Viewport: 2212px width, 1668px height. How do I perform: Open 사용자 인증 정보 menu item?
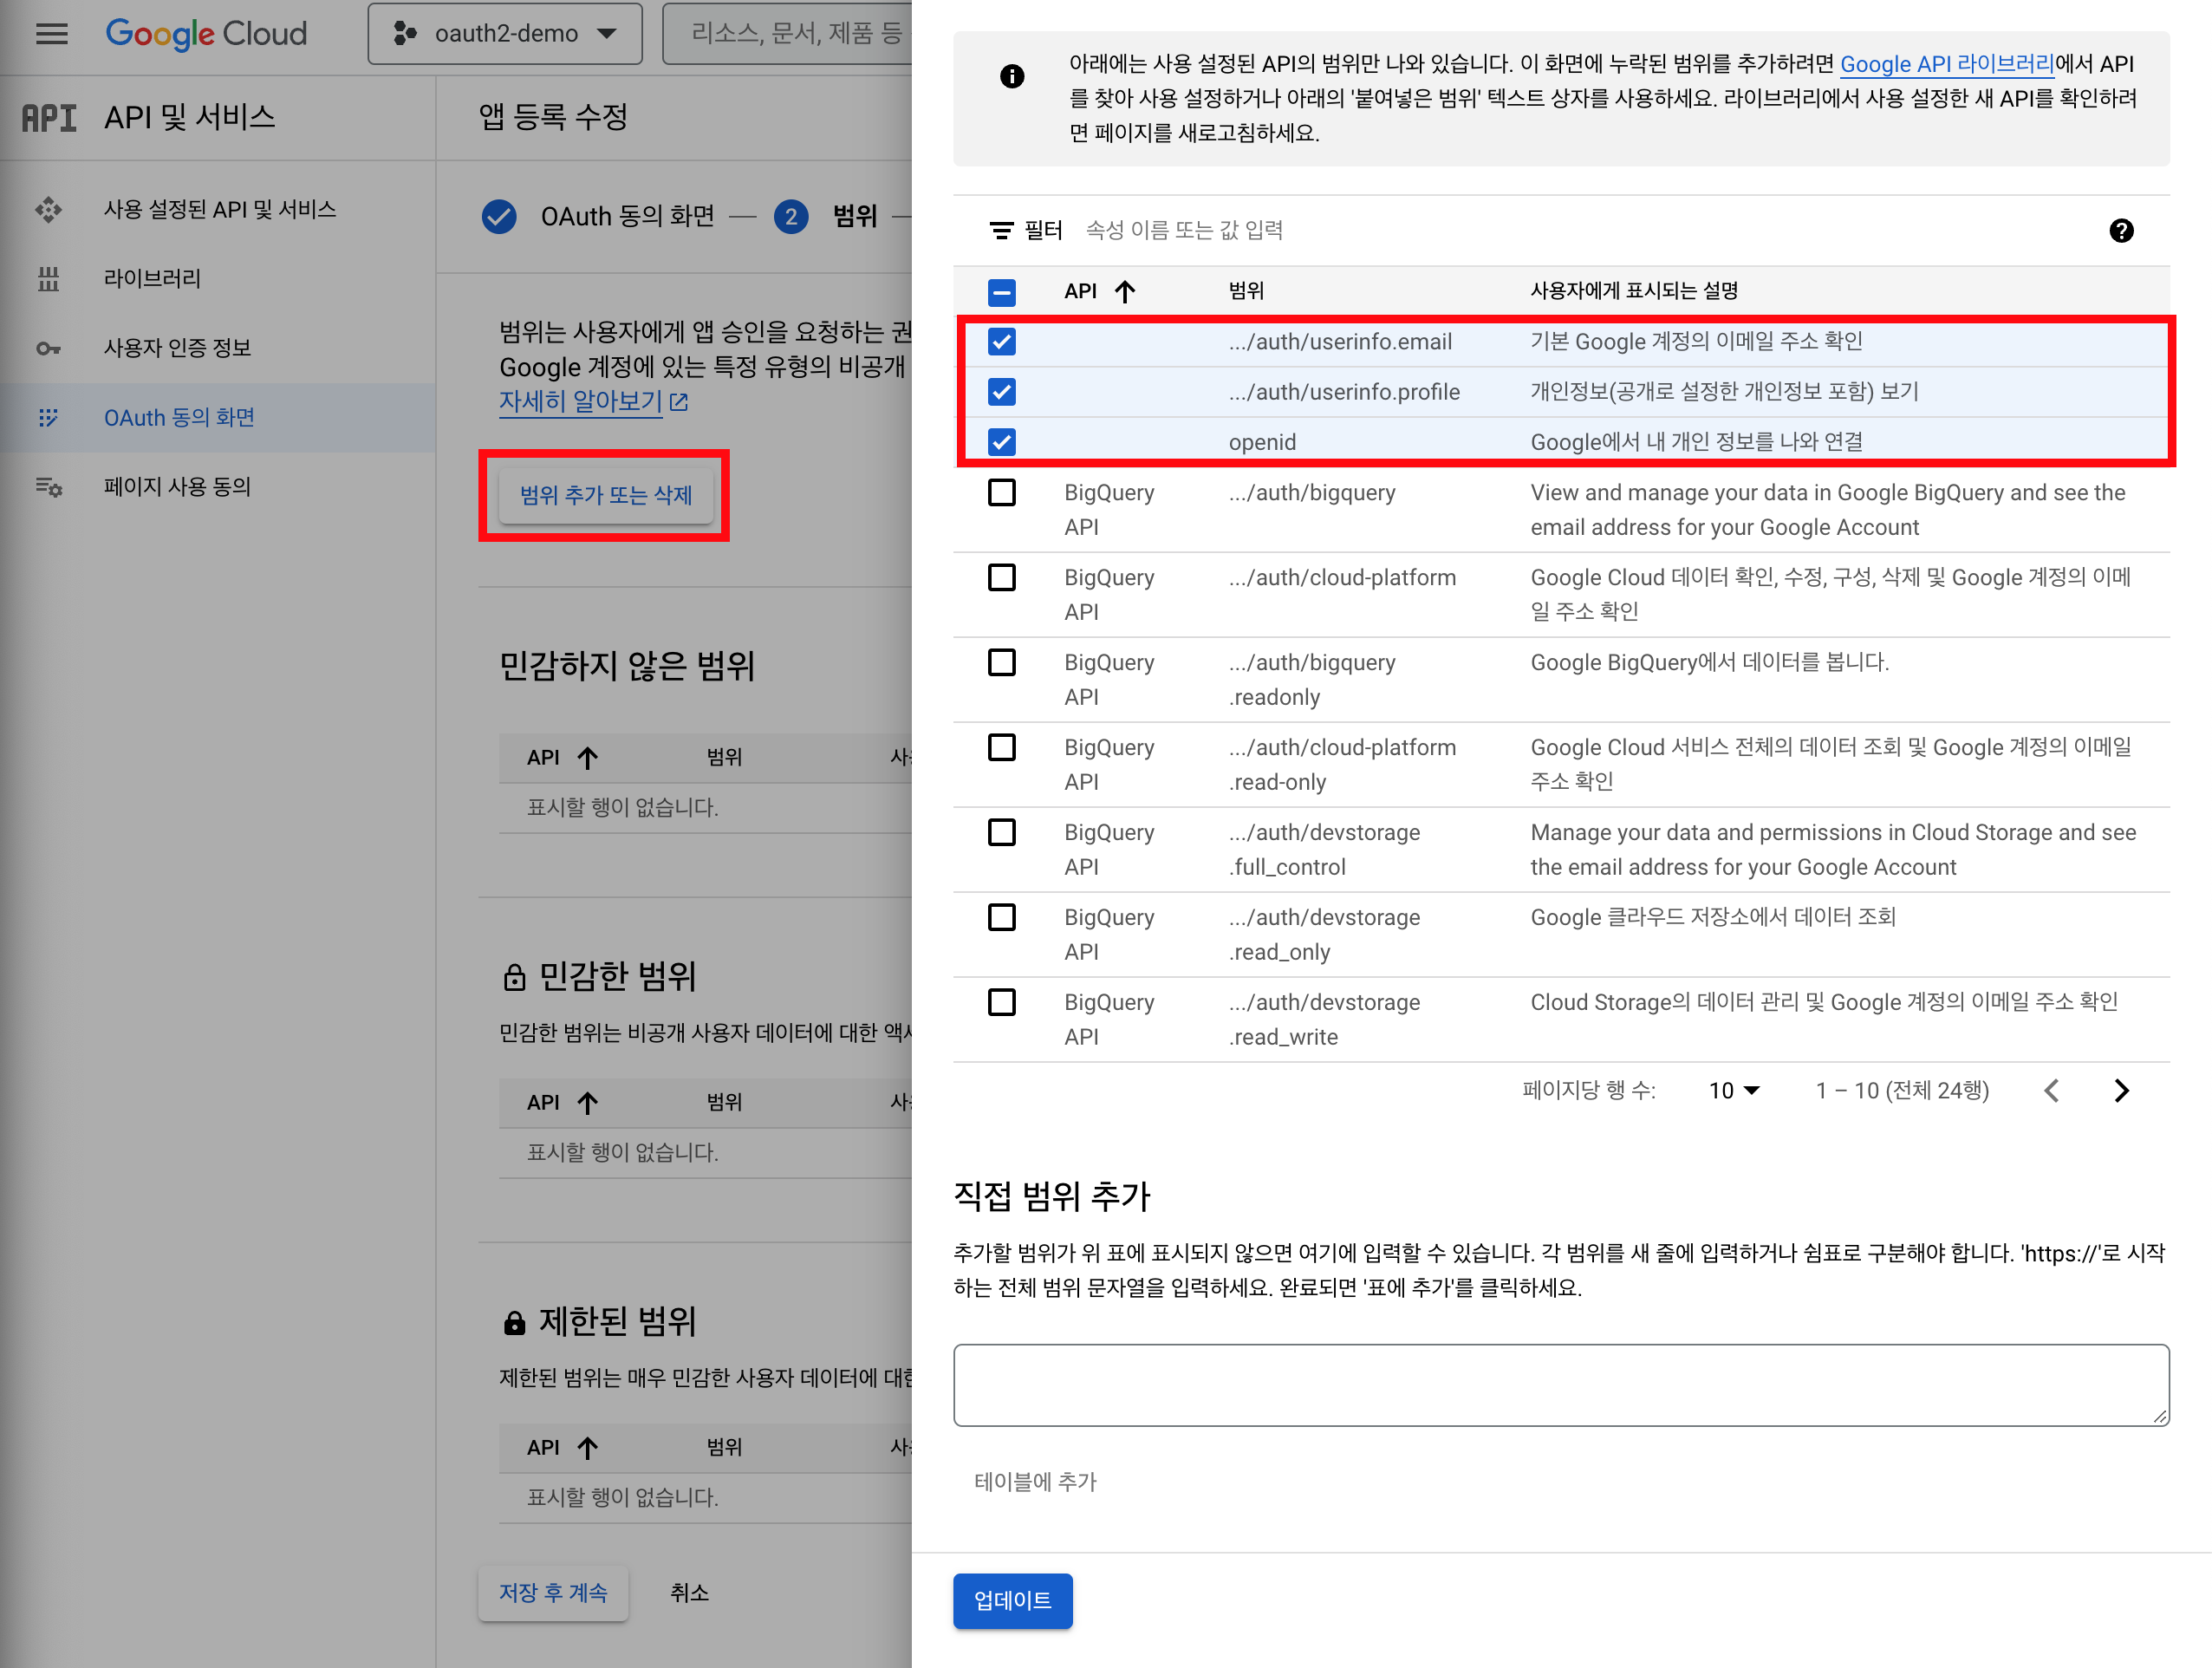217,348
